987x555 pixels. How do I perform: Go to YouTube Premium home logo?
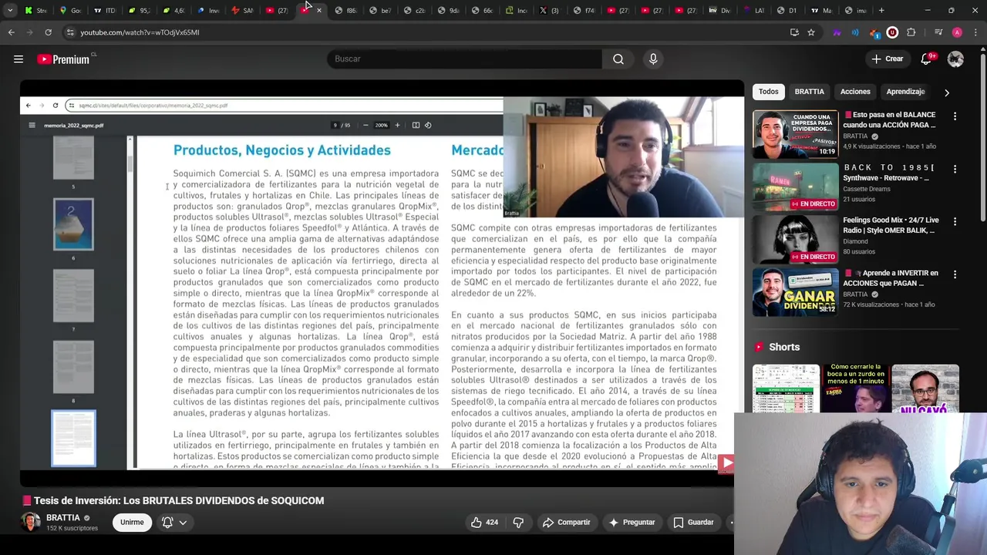click(64, 59)
